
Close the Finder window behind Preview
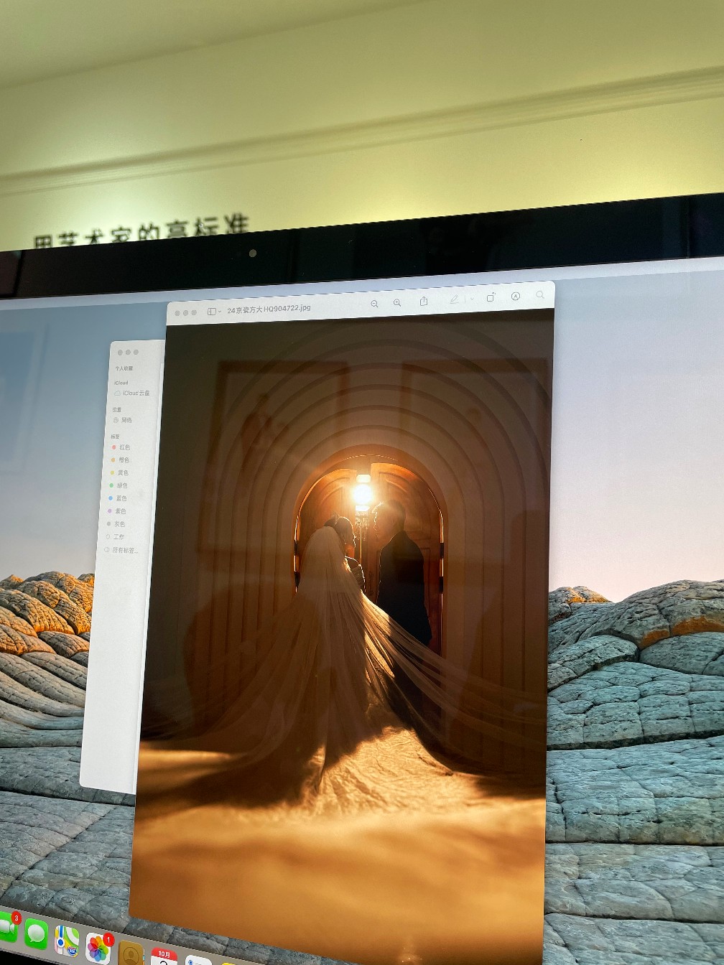coord(120,352)
